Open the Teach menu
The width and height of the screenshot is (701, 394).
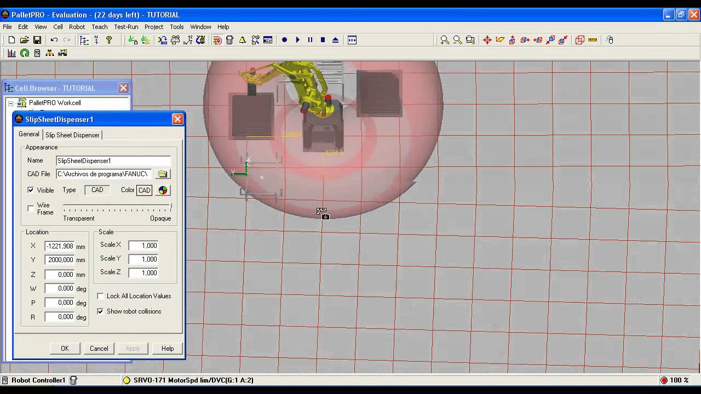[x=100, y=27]
